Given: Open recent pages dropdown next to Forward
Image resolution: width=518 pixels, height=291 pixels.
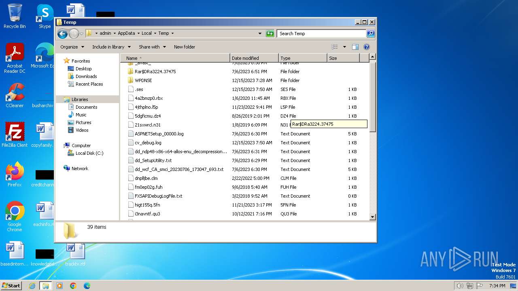Looking at the screenshot, I should tap(81, 34).
